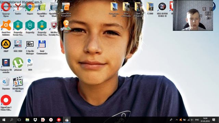
Task: Select the Google Chrome desktop icon
Action: 30,7
